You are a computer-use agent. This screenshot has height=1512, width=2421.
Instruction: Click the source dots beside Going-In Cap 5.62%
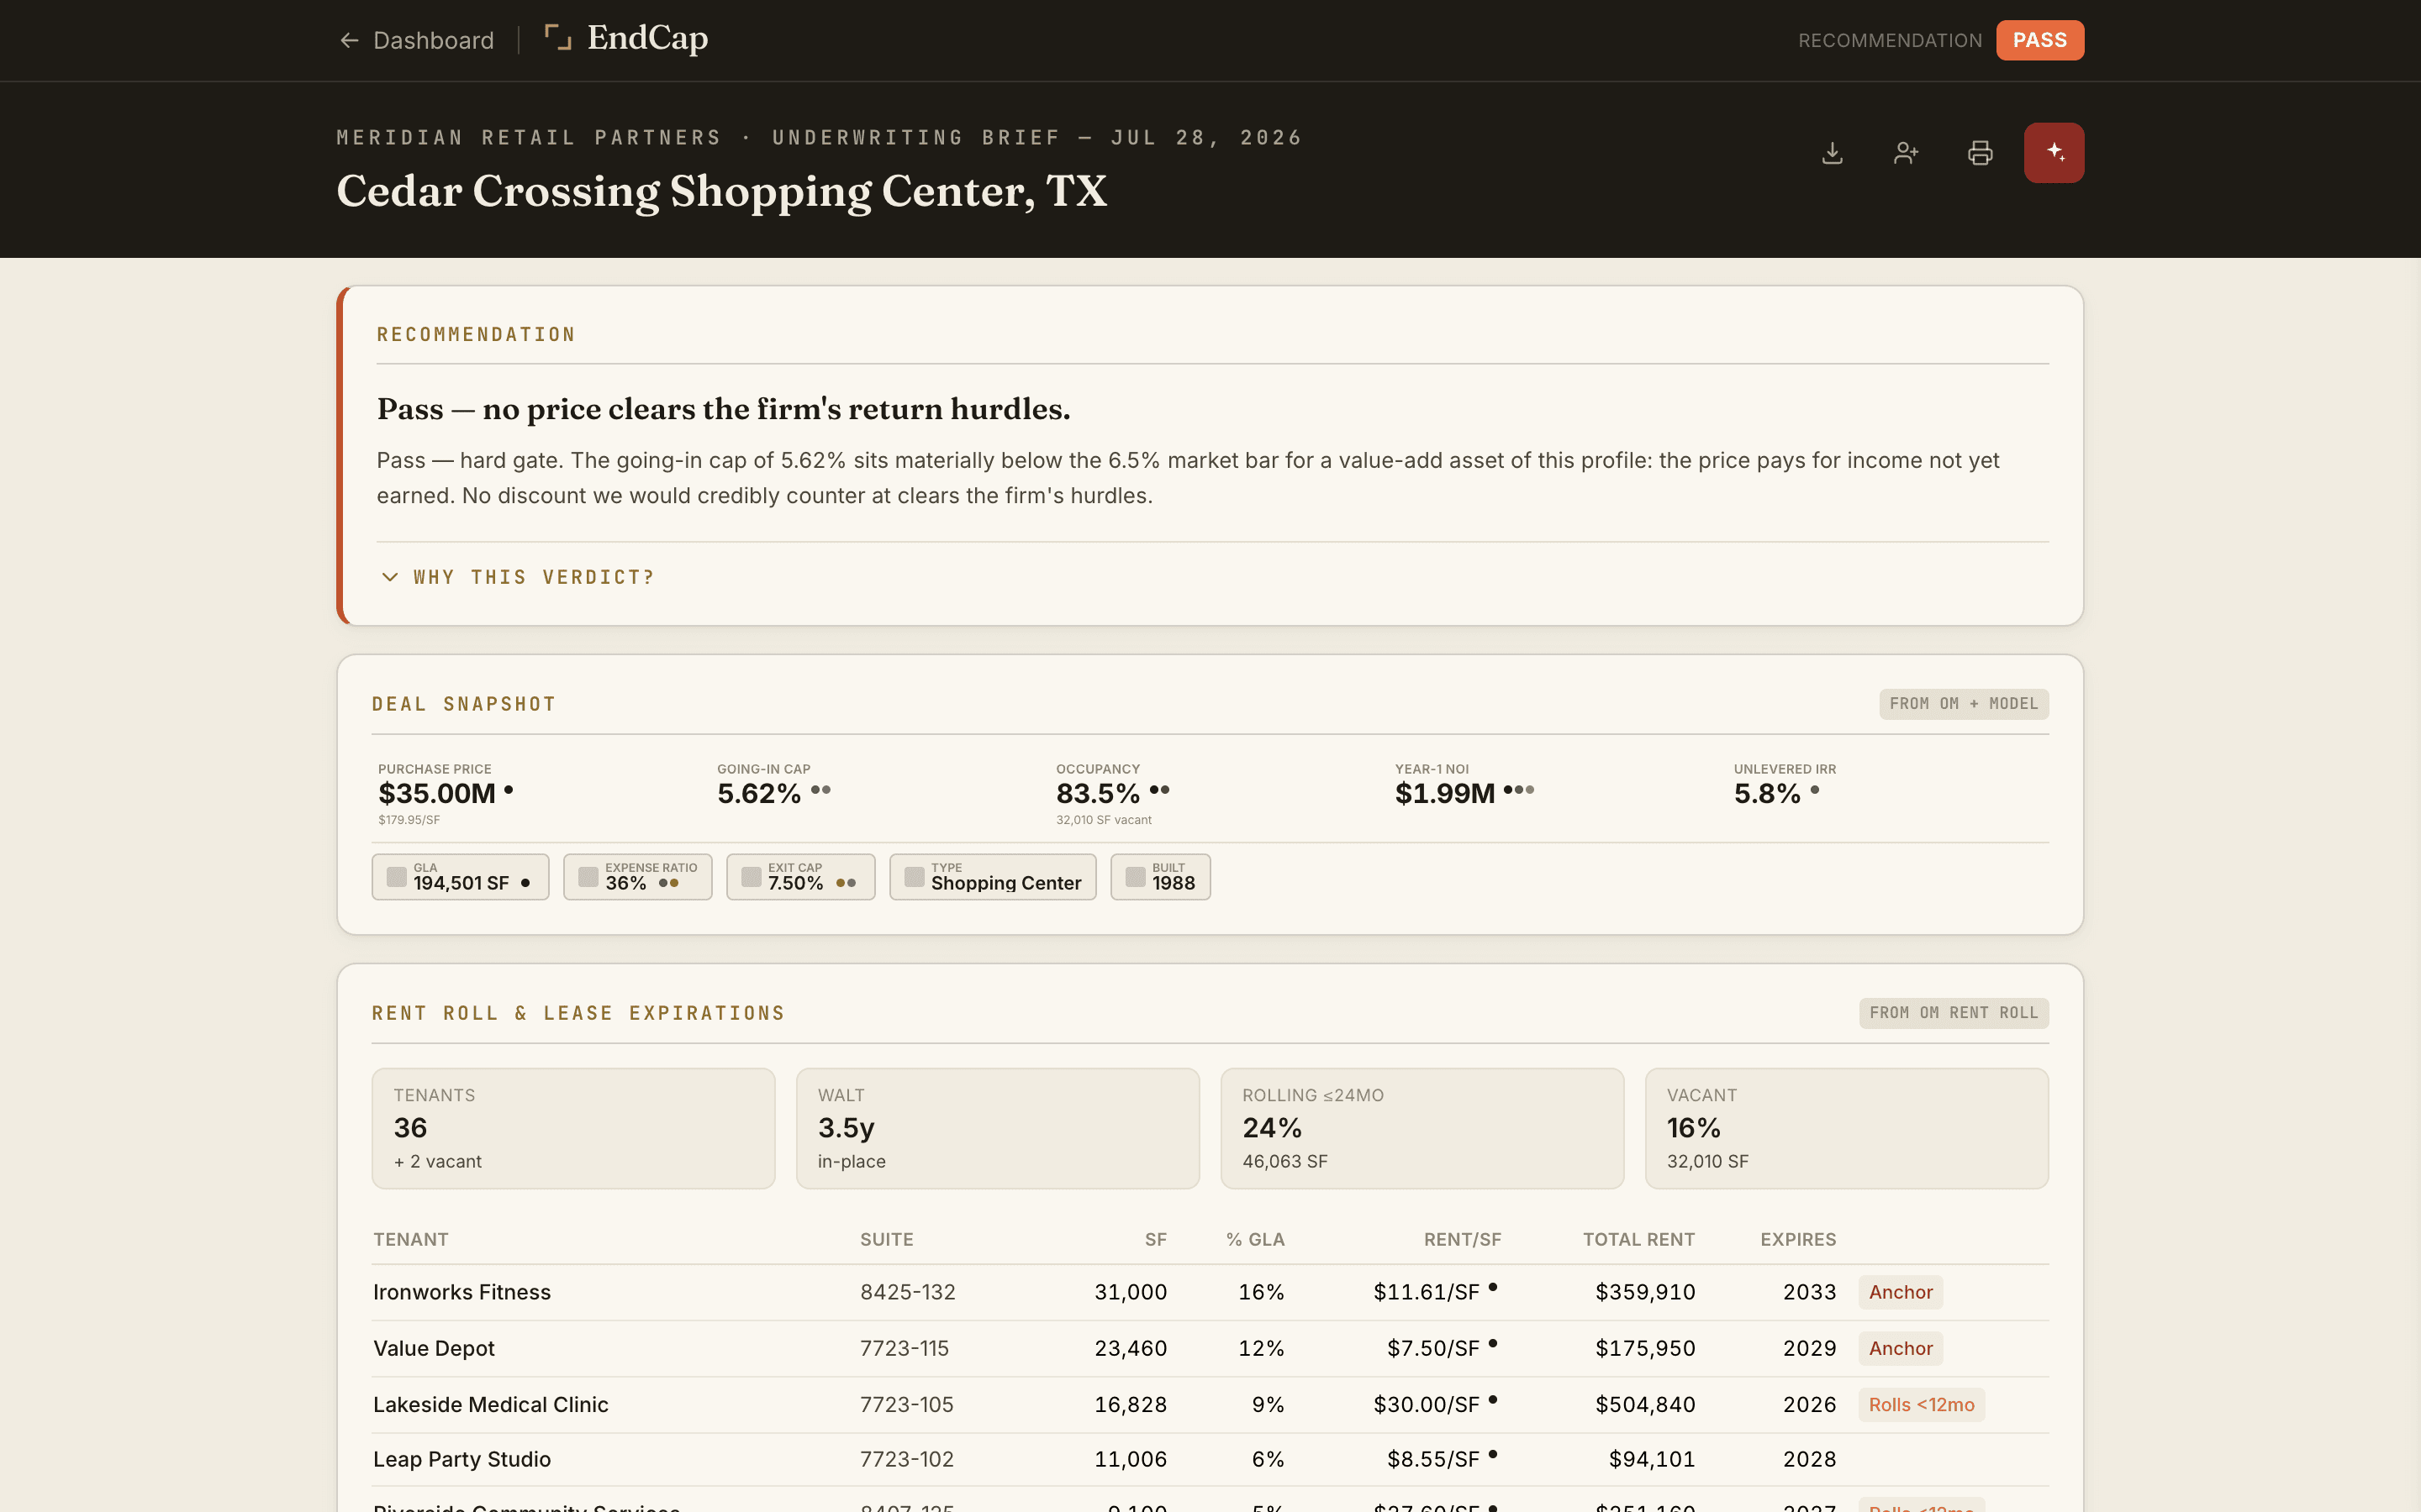point(820,790)
